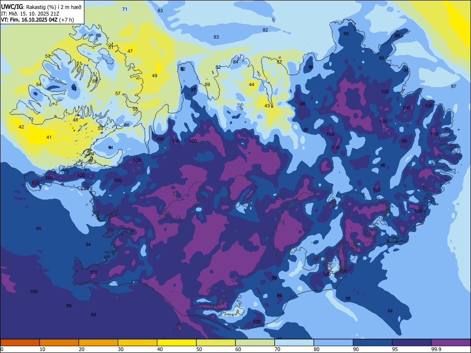Click the '93' humidity value on the map
Image resolution: width=471 pixels, height=353 pixels.
pyautogui.click(x=74, y=88)
